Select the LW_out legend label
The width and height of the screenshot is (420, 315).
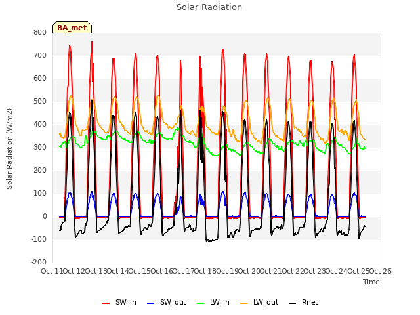point(266,302)
